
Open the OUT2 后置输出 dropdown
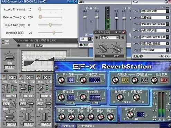point(168,18)
